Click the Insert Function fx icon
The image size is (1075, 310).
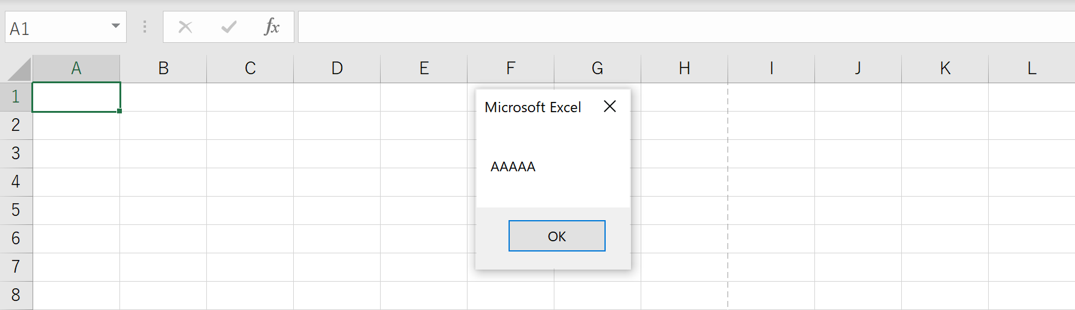[x=272, y=27]
